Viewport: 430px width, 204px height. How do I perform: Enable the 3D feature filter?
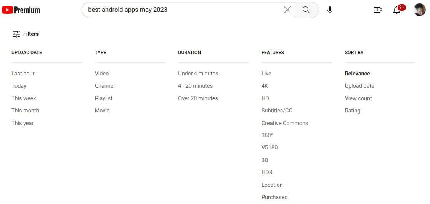tap(265, 160)
